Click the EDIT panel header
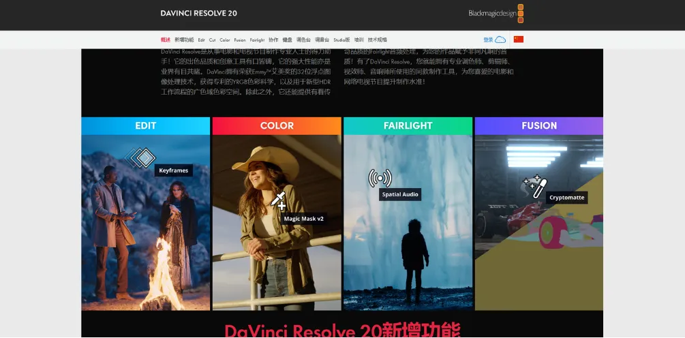685x338 pixels. (145, 126)
